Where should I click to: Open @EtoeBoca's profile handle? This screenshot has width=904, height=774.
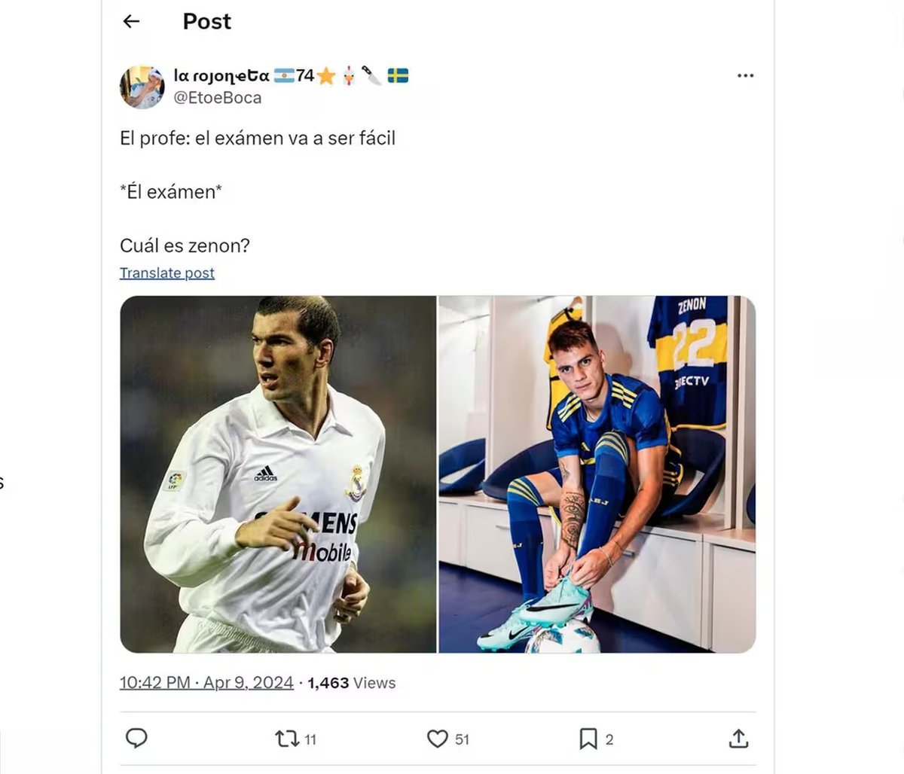click(x=218, y=97)
